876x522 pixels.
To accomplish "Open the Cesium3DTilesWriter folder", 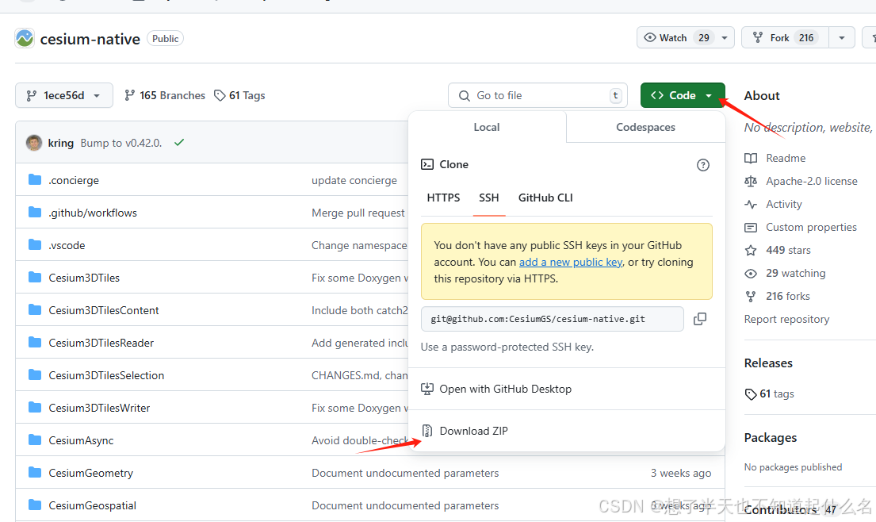I will pos(99,408).
